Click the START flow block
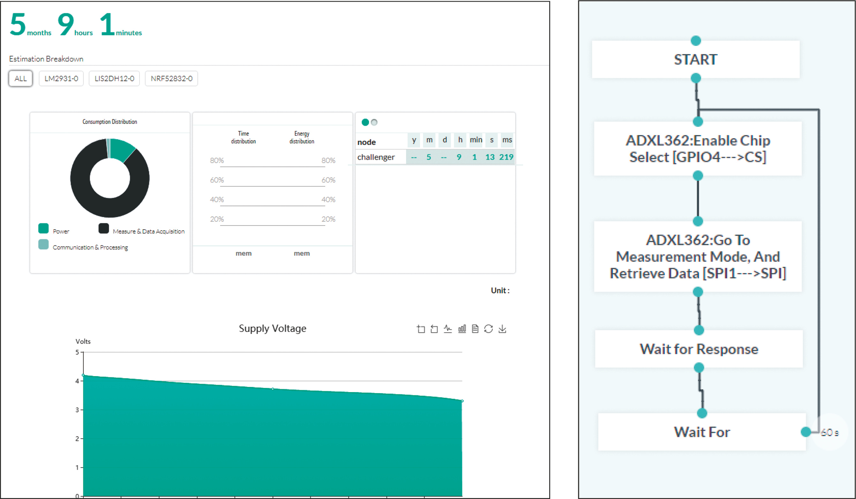This screenshot has height=499, width=856. click(695, 59)
